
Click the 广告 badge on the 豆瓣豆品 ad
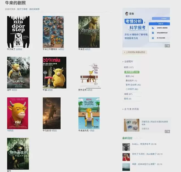point(167,131)
